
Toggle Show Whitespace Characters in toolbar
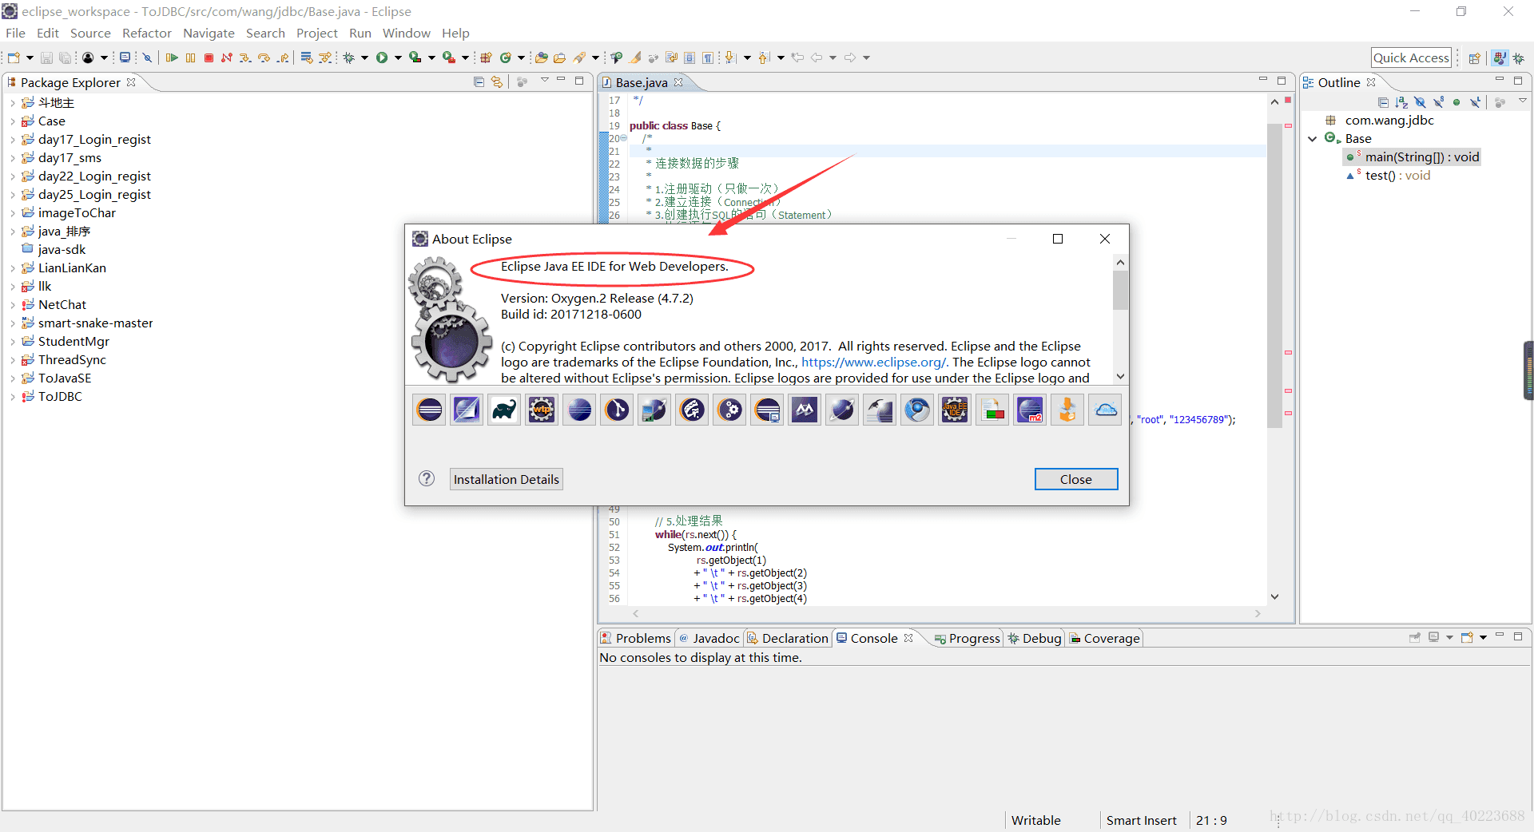click(x=708, y=57)
